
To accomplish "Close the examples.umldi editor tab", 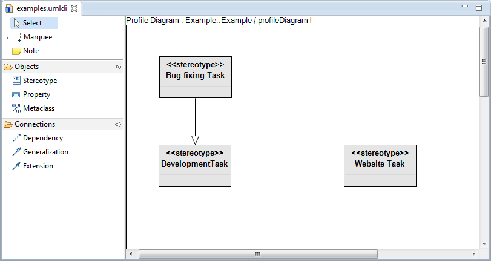I will point(74,8).
